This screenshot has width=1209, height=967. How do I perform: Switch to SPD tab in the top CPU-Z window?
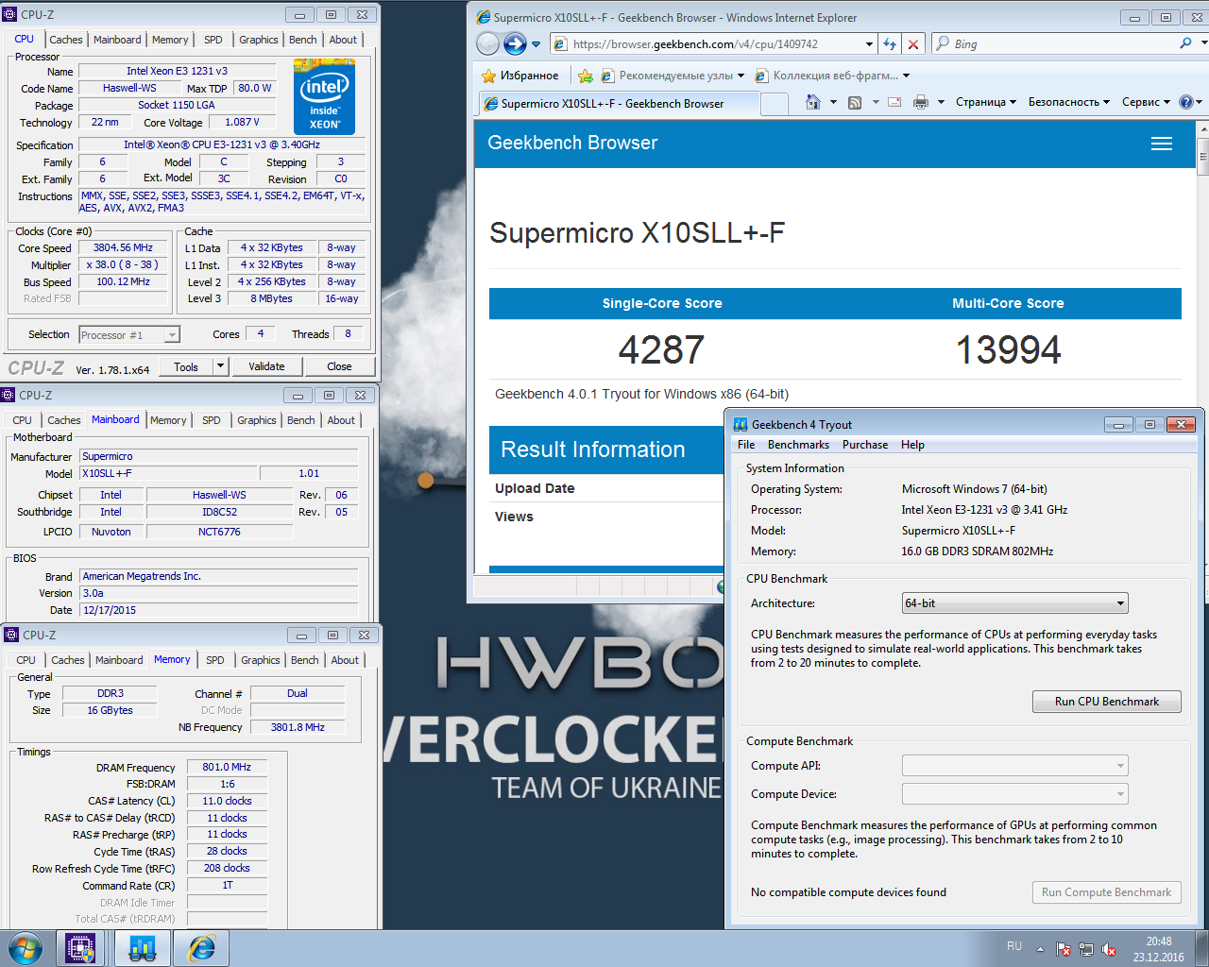coord(213,40)
